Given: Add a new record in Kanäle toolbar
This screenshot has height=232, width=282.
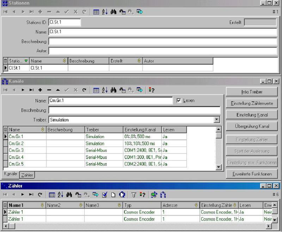Looking at the screenshot, I should [40, 90].
